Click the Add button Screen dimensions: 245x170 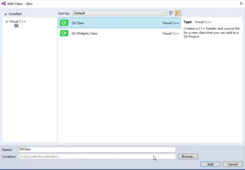210,164
